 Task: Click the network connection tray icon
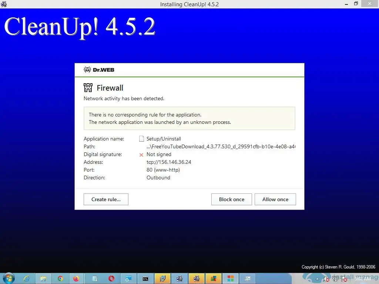(335, 279)
